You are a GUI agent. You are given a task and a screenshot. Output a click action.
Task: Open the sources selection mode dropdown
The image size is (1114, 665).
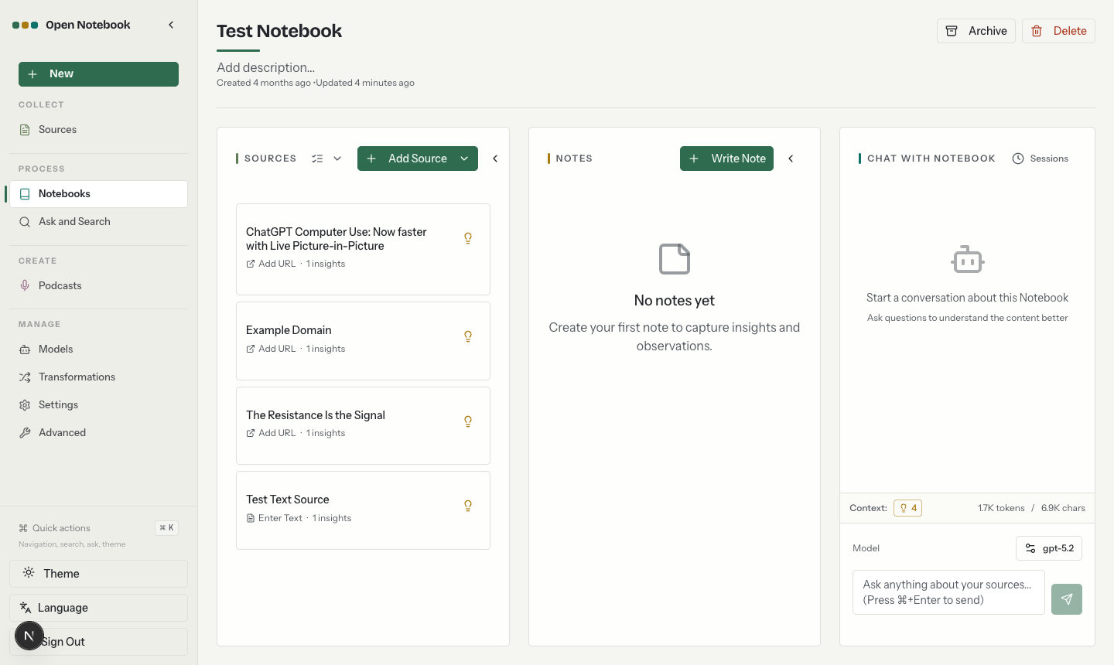(326, 159)
